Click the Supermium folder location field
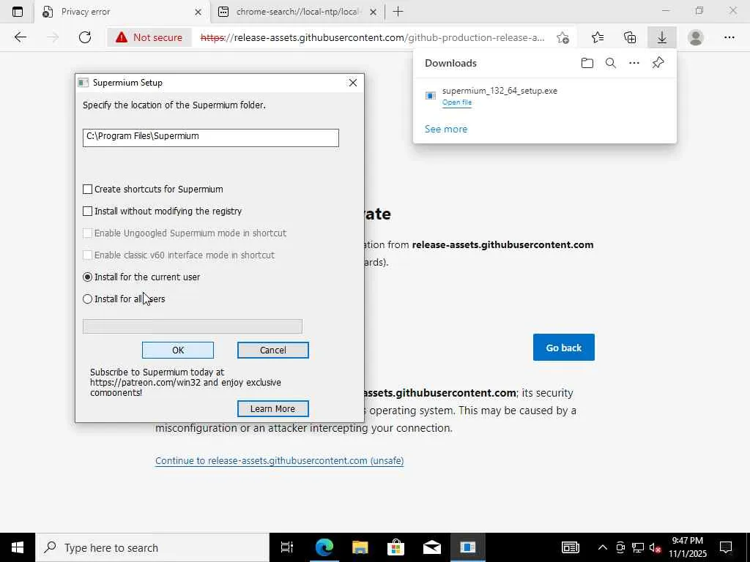The width and height of the screenshot is (750, 562). click(211, 138)
